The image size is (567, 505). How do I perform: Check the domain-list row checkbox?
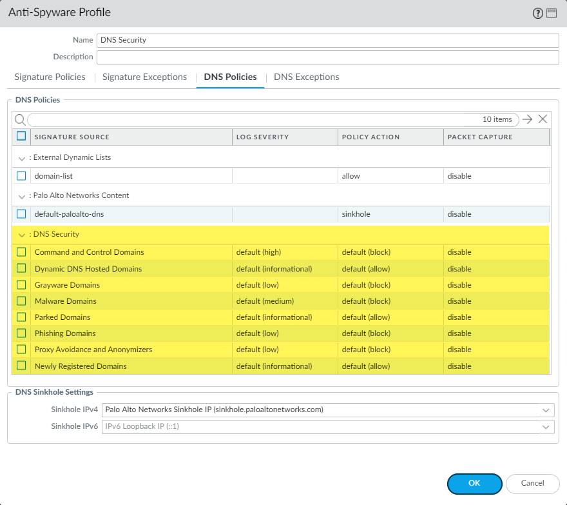(21, 176)
